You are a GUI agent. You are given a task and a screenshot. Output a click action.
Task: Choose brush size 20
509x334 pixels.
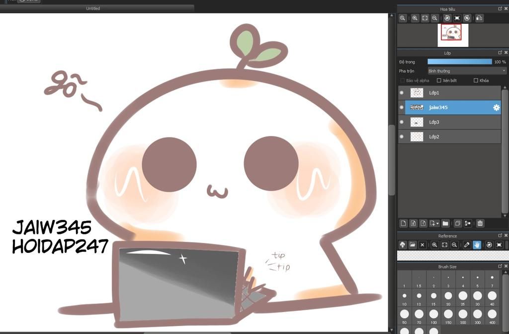click(448, 298)
